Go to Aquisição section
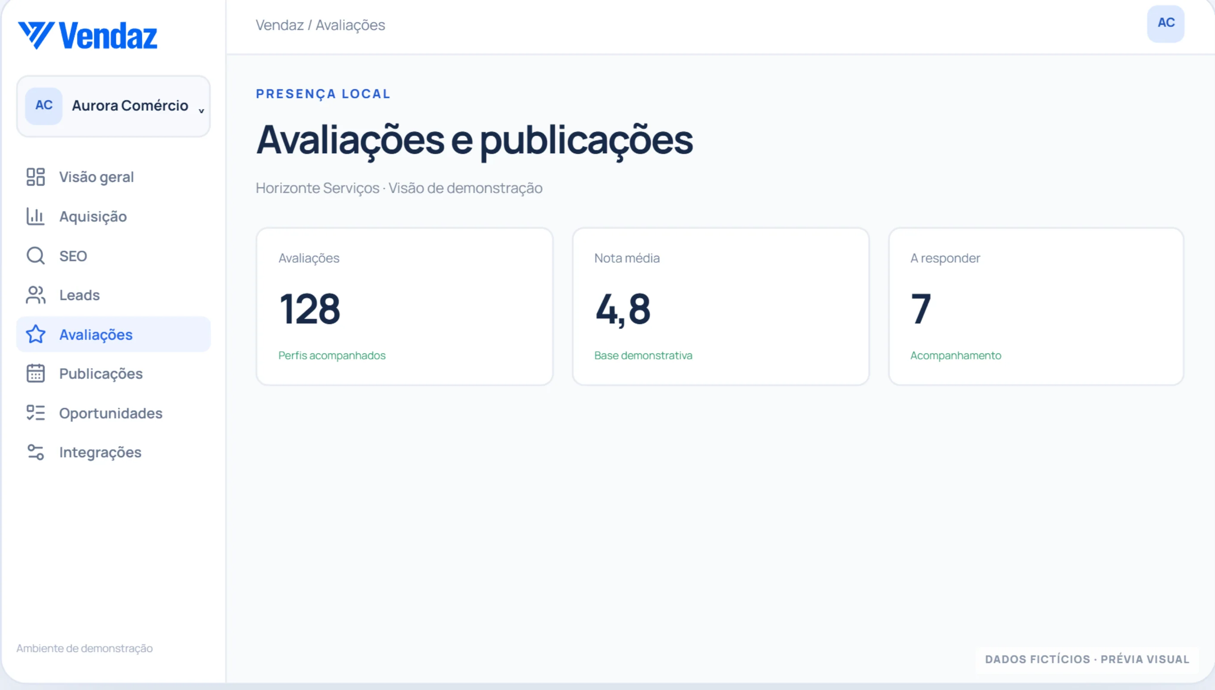 click(x=113, y=216)
